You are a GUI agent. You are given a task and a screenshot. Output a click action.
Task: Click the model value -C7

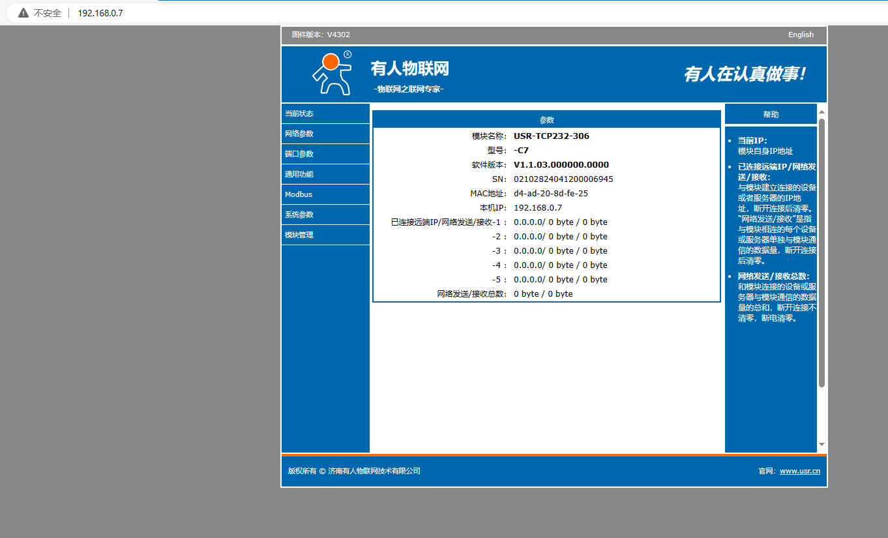tap(522, 151)
